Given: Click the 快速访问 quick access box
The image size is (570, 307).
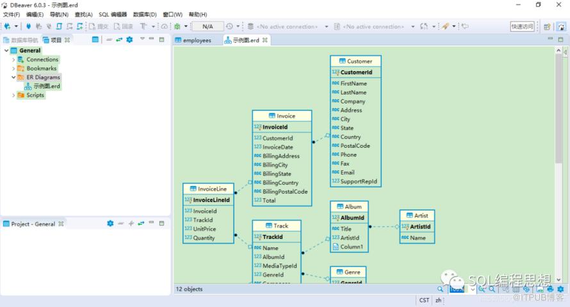Looking at the screenshot, I should coord(521,26).
